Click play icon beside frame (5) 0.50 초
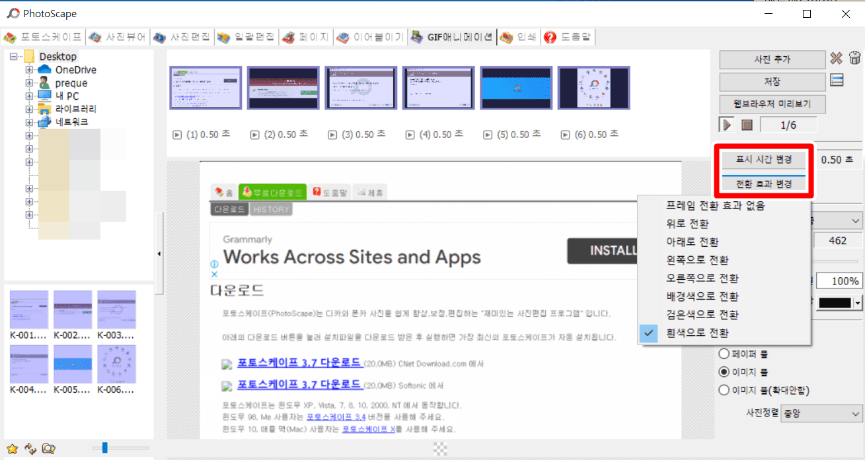 489,135
